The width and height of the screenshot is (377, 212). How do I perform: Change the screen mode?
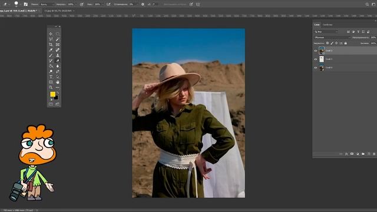coord(58,104)
